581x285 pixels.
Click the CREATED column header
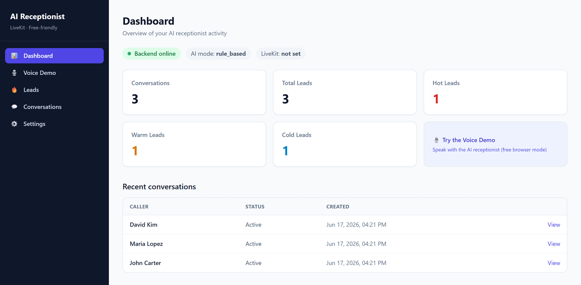[x=338, y=207]
